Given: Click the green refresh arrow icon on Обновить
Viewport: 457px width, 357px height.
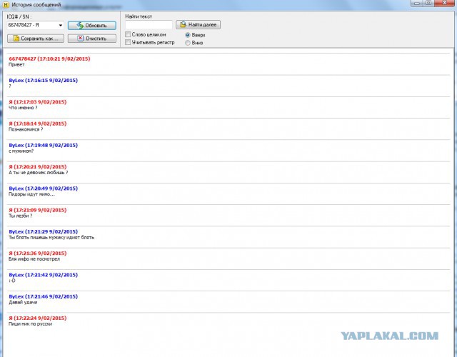Looking at the screenshot, I should coord(79,26).
